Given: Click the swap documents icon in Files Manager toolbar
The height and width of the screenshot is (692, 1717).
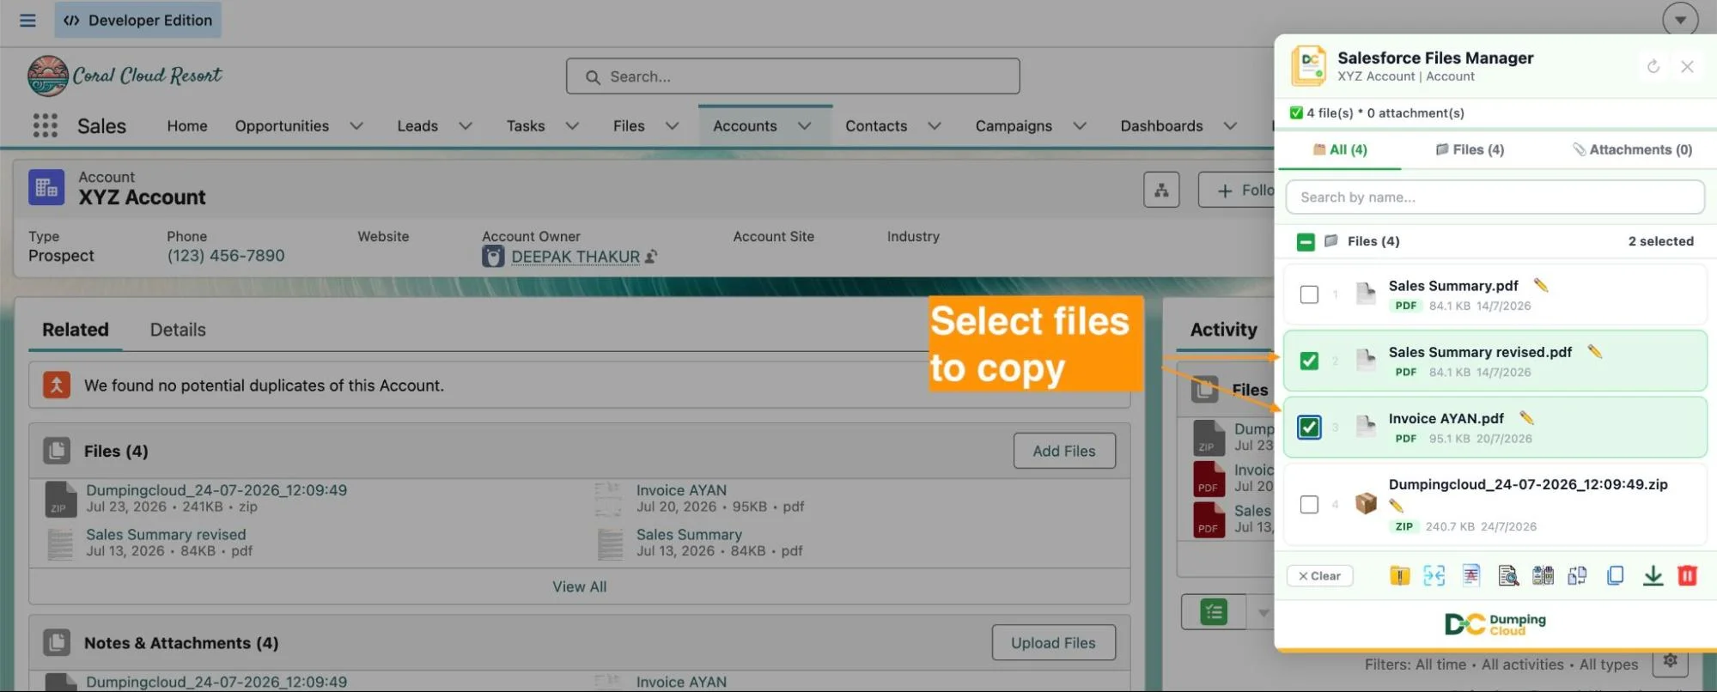Looking at the screenshot, I should pos(1577,575).
